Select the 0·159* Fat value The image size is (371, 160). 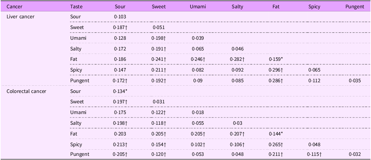point(276,59)
